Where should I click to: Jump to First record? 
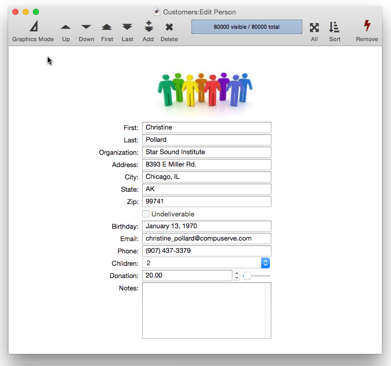tap(107, 31)
